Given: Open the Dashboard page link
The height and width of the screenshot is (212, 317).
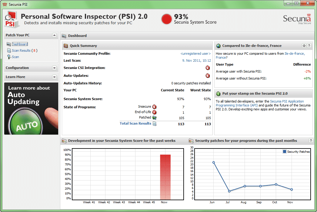Looking at the screenshot, I should (x=20, y=44).
